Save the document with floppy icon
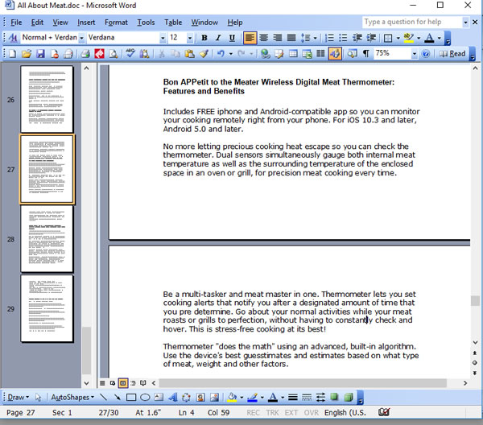This screenshot has height=425, width=483. (x=41, y=54)
